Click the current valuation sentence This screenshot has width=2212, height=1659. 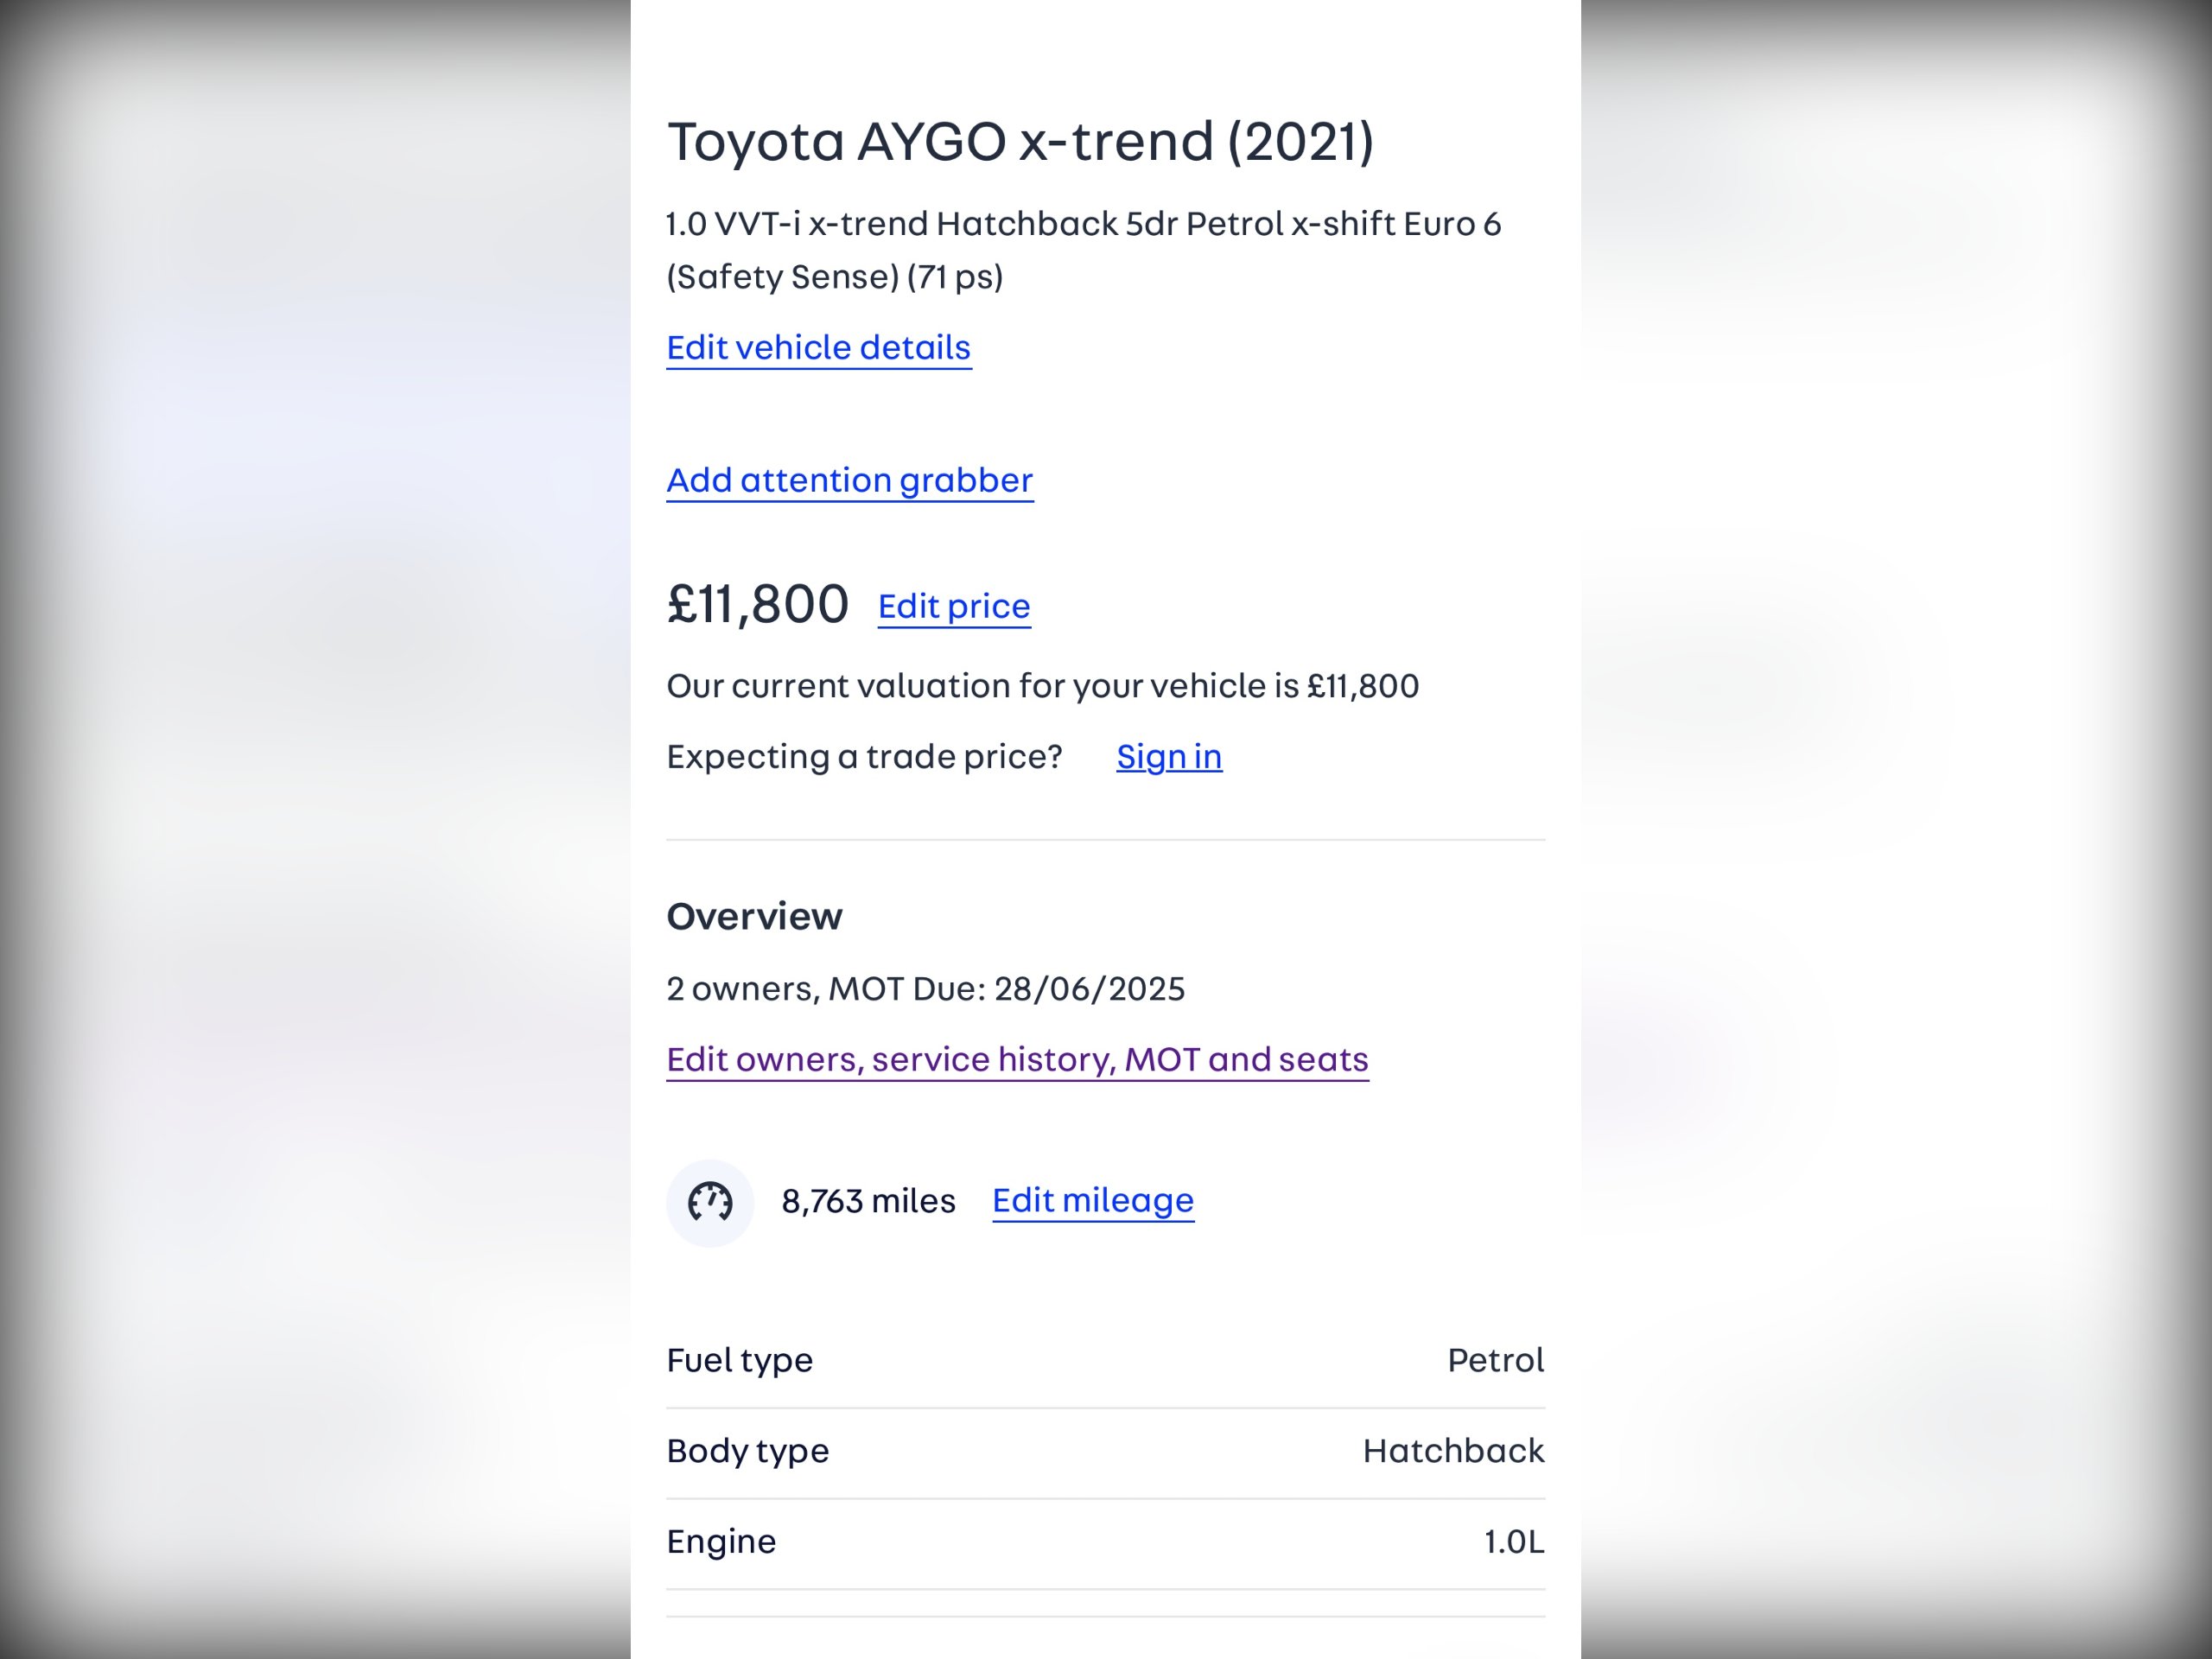pyautogui.click(x=1043, y=686)
